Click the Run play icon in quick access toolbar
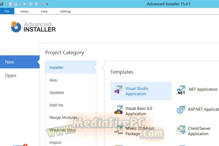The height and width of the screenshot is (146, 219). 25,4
